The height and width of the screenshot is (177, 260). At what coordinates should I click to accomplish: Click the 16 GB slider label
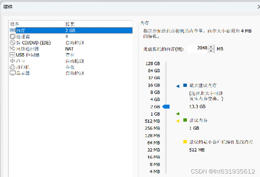click(154, 85)
